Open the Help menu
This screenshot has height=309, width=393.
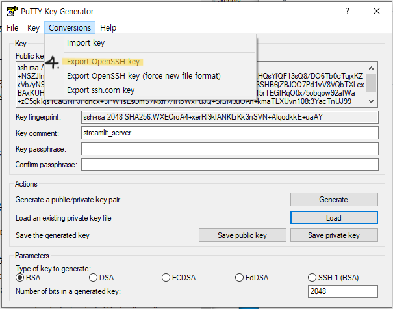point(108,27)
